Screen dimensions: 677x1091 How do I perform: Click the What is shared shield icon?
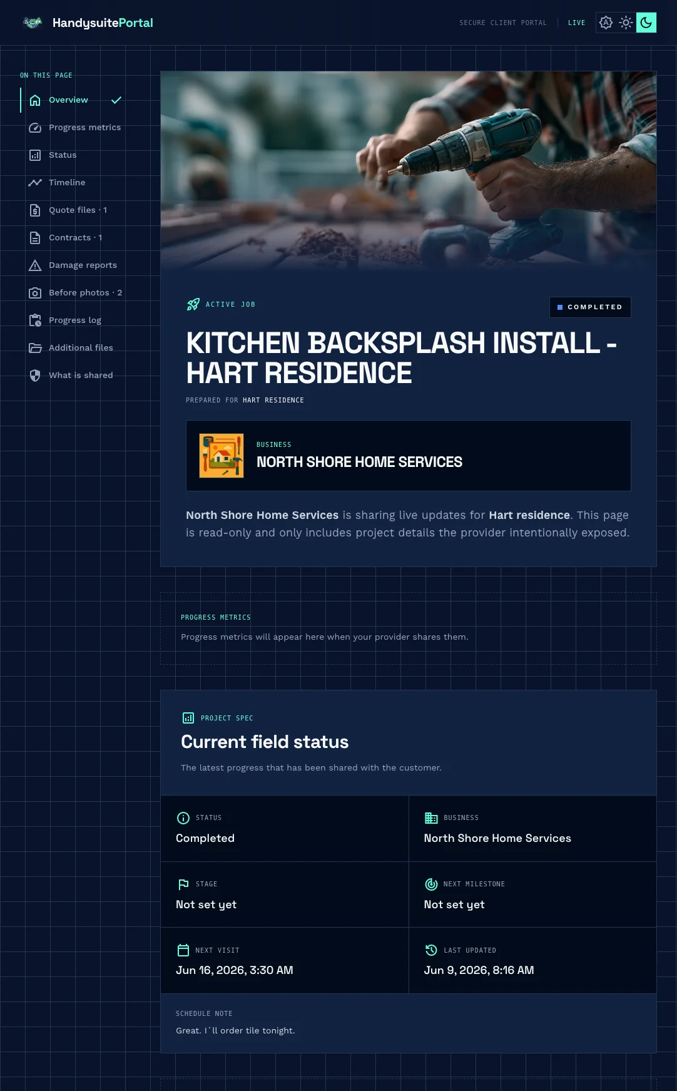click(x=35, y=376)
